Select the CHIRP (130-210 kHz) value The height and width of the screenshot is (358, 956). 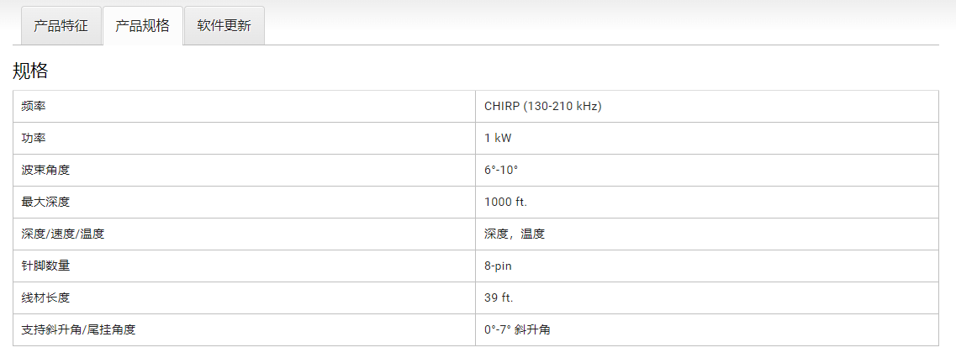pos(542,107)
